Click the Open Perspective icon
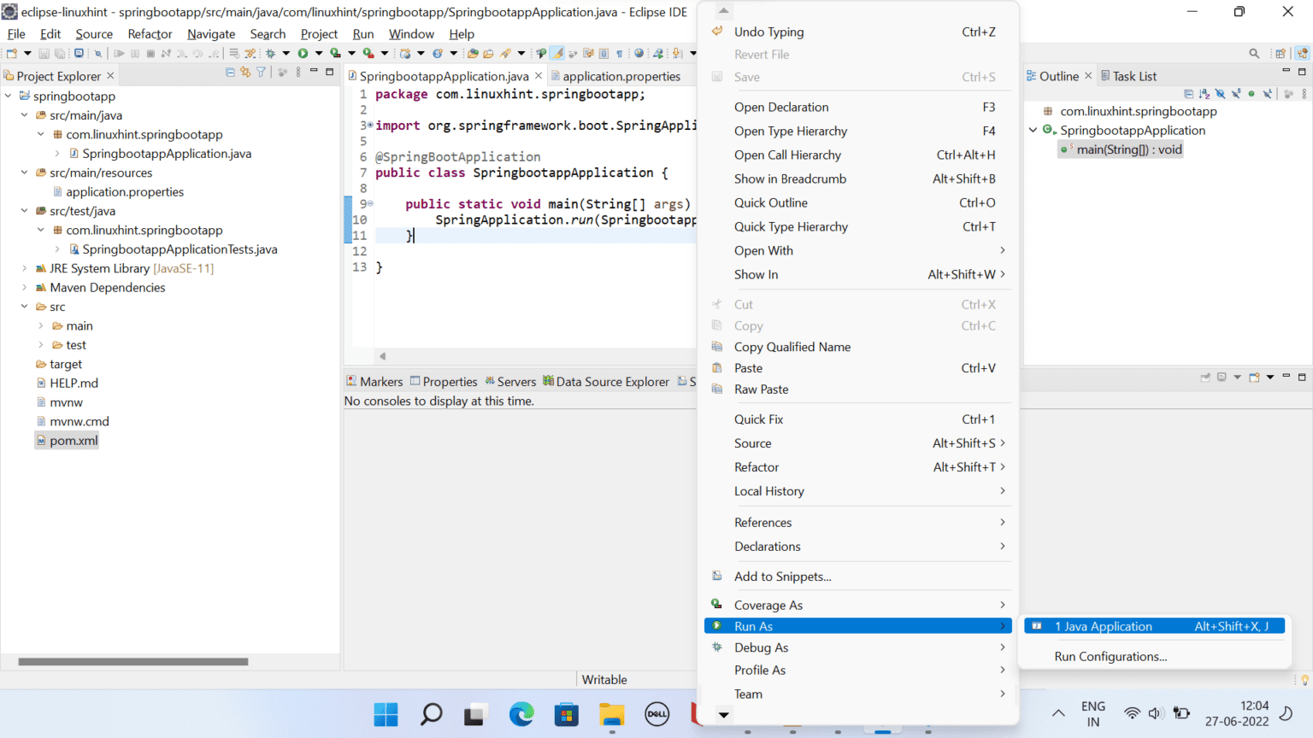1313x738 pixels. (x=1281, y=54)
